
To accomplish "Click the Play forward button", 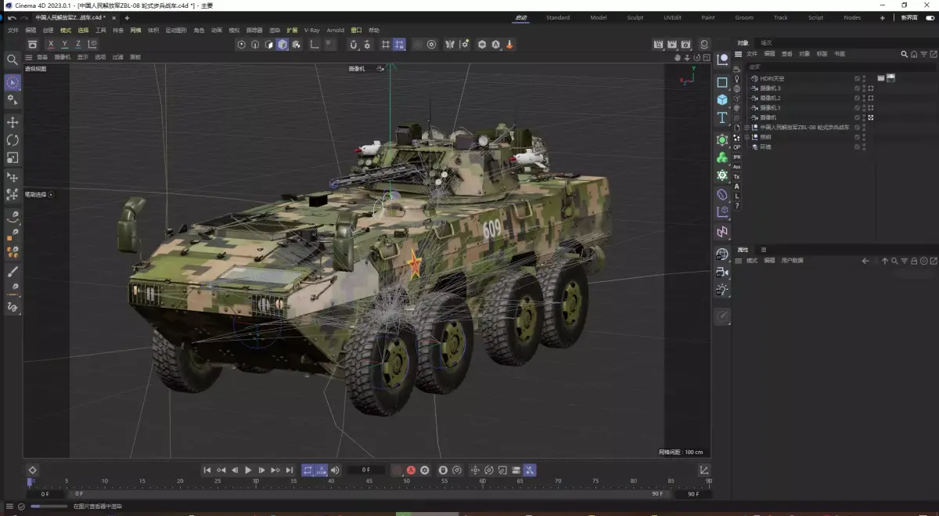I will [x=248, y=470].
